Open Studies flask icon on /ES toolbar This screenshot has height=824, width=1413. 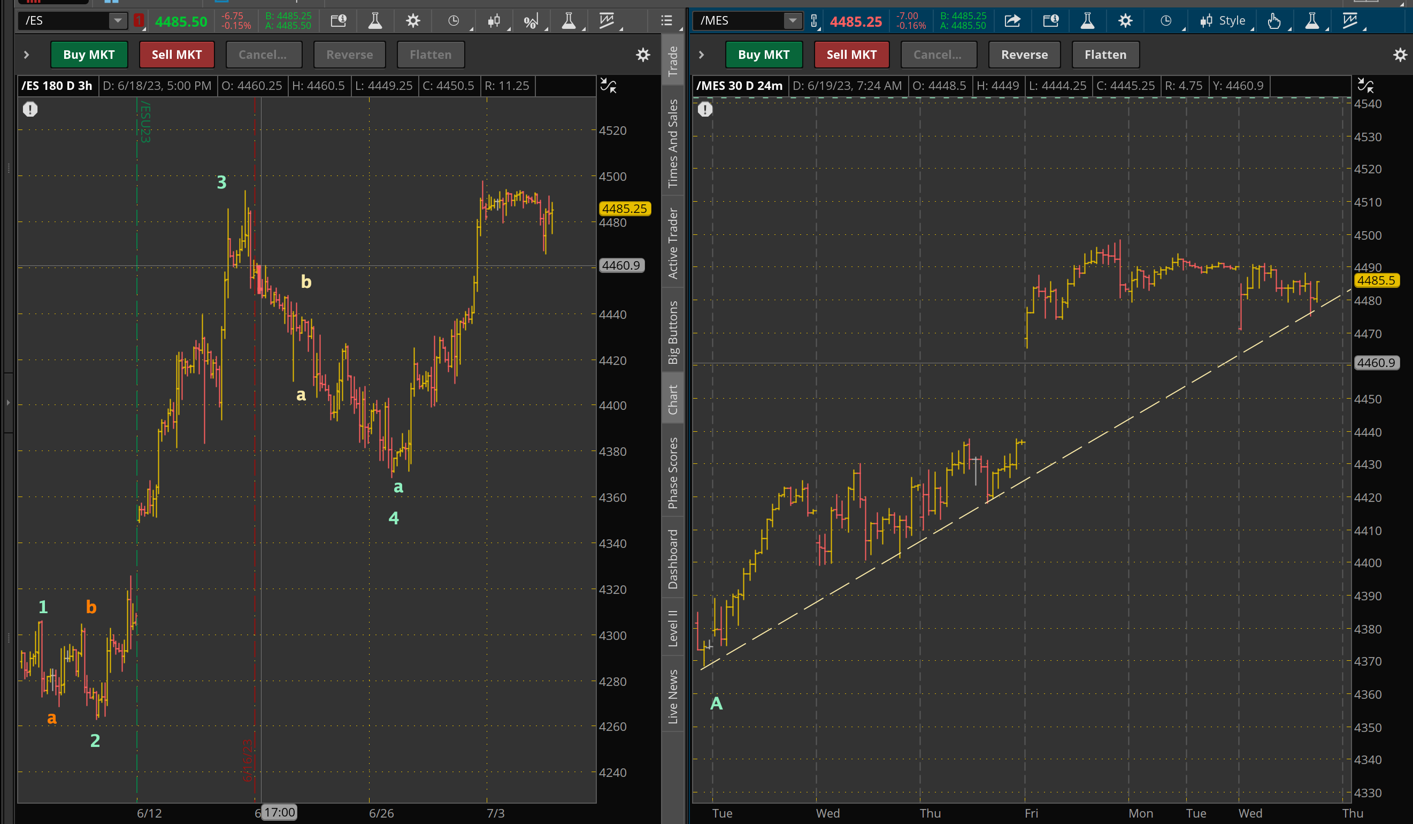375,21
